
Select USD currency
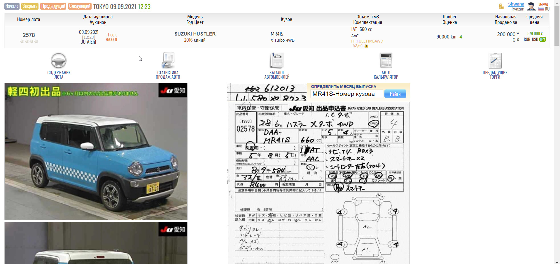pos(535,40)
